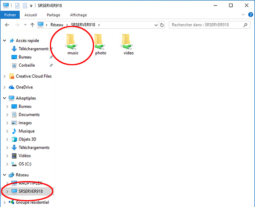This screenshot has width=255, height=207.
Task: Open Documents in the sidebar
Action: [29, 114]
